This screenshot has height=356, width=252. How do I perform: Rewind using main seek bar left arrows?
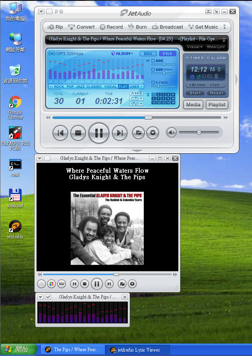click(x=48, y=118)
